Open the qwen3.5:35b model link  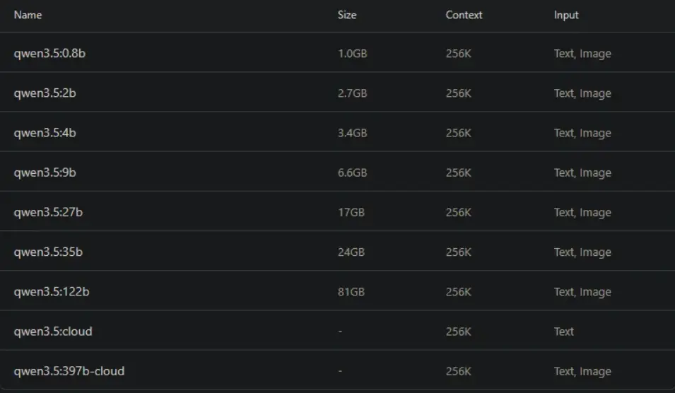(x=48, y=252)
